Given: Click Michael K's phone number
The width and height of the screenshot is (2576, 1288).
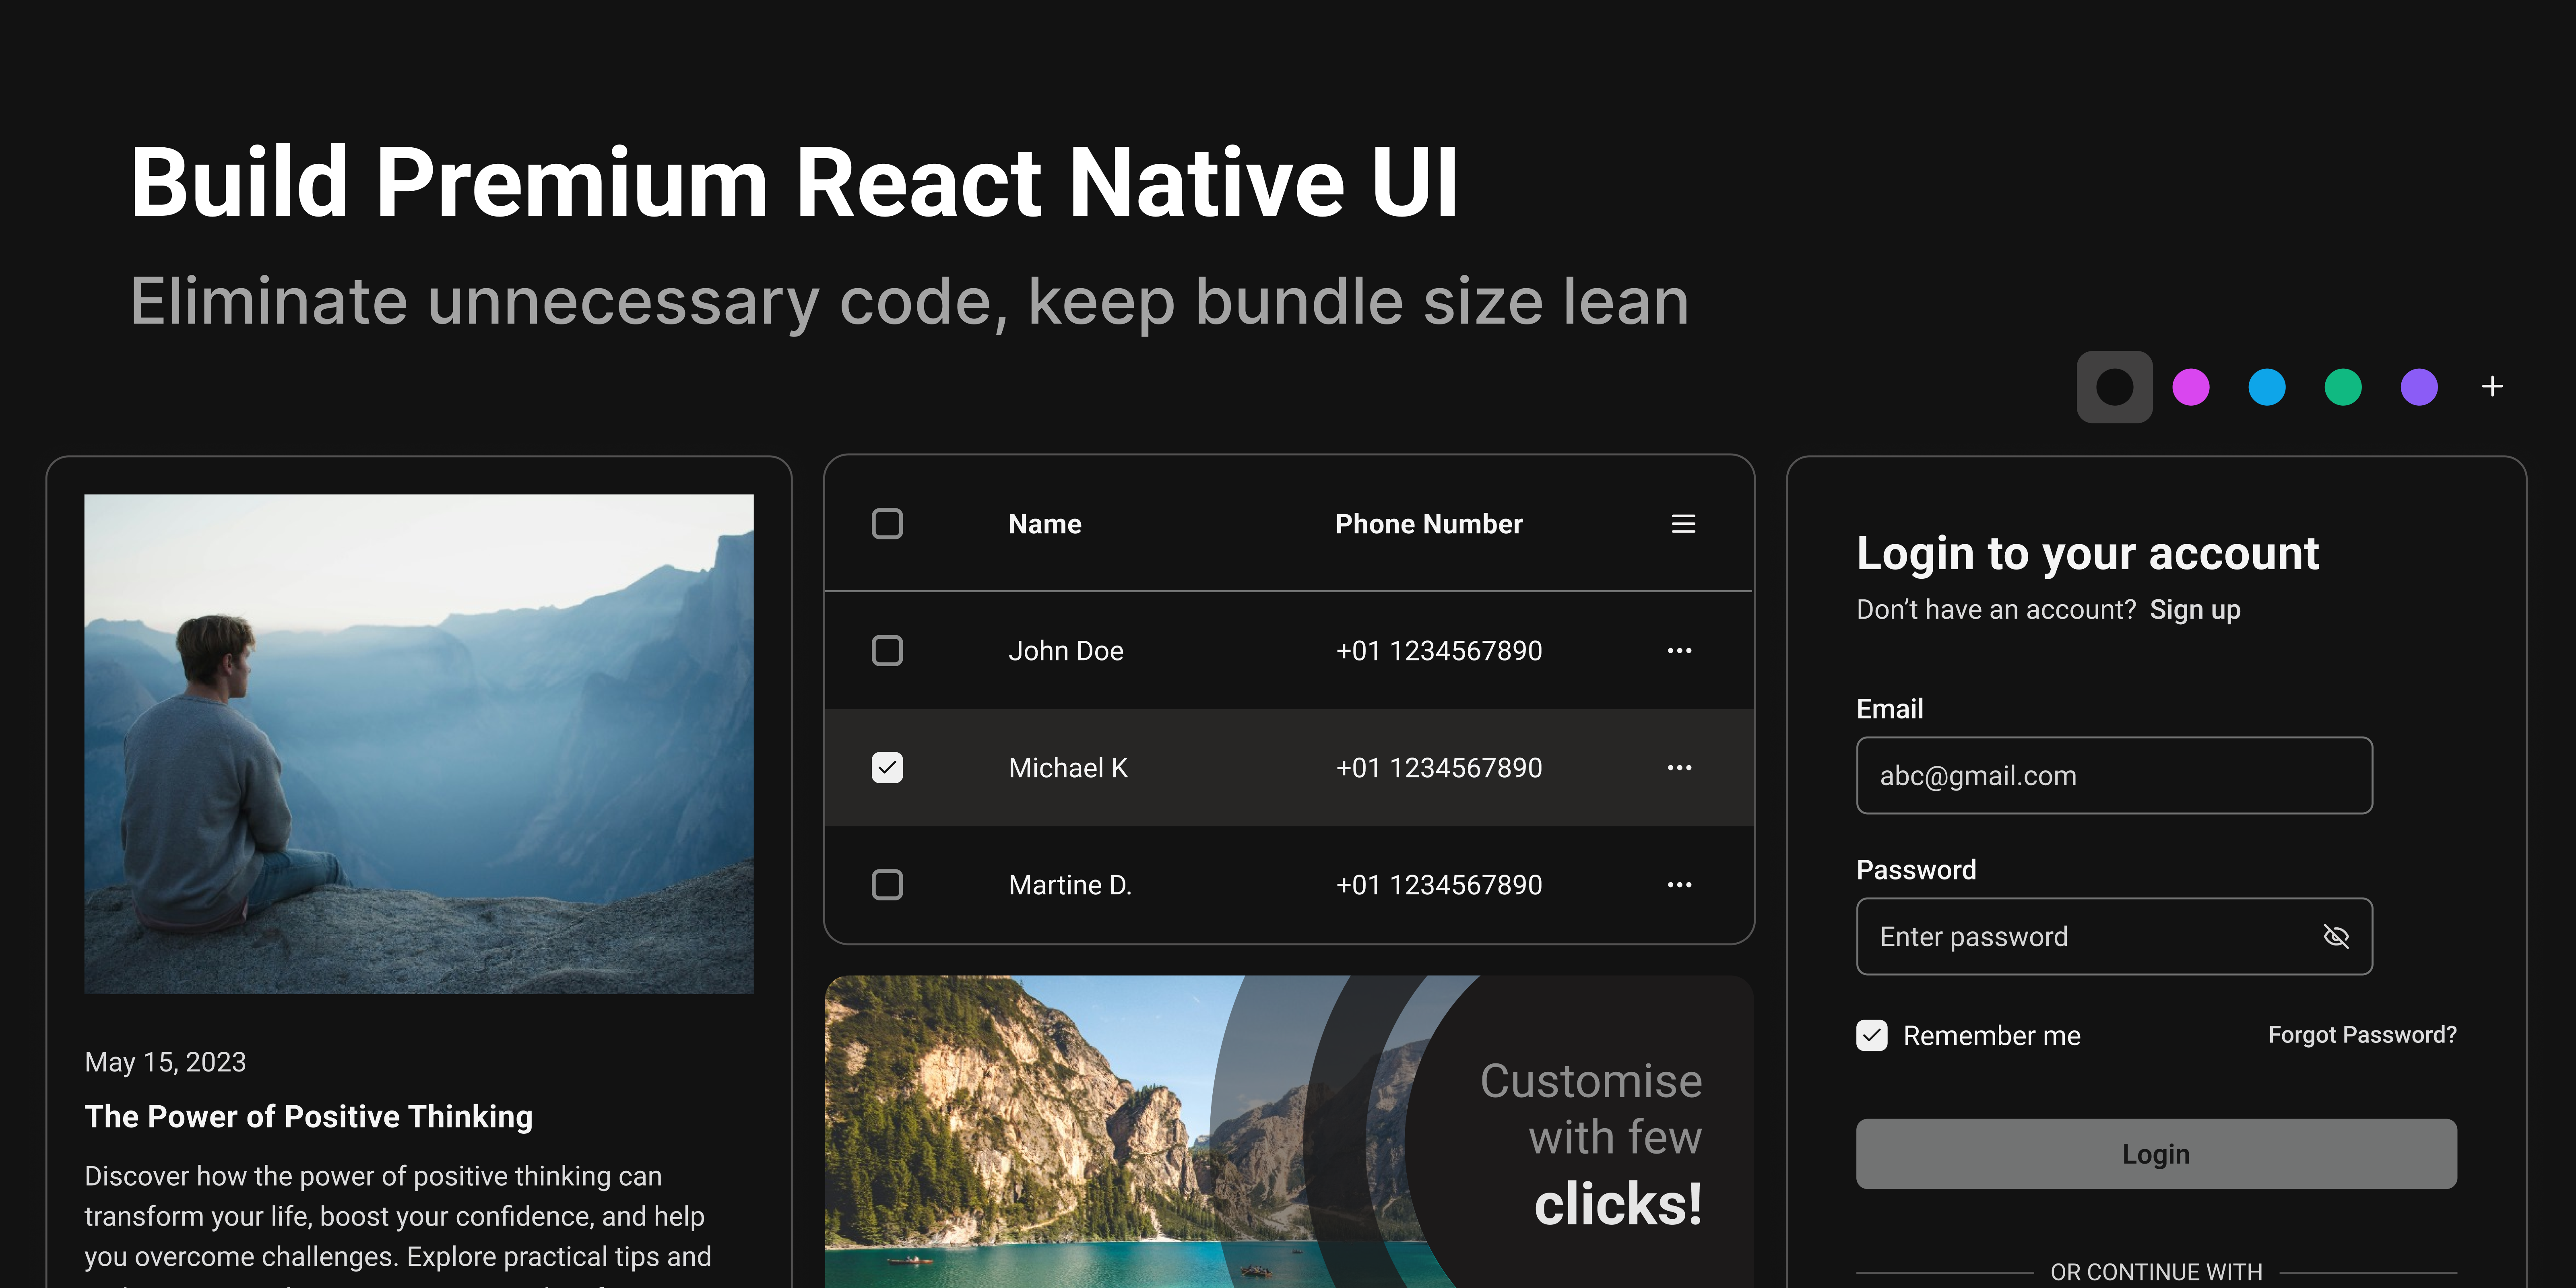Looking at the screenshot, I should point(1438,768).
